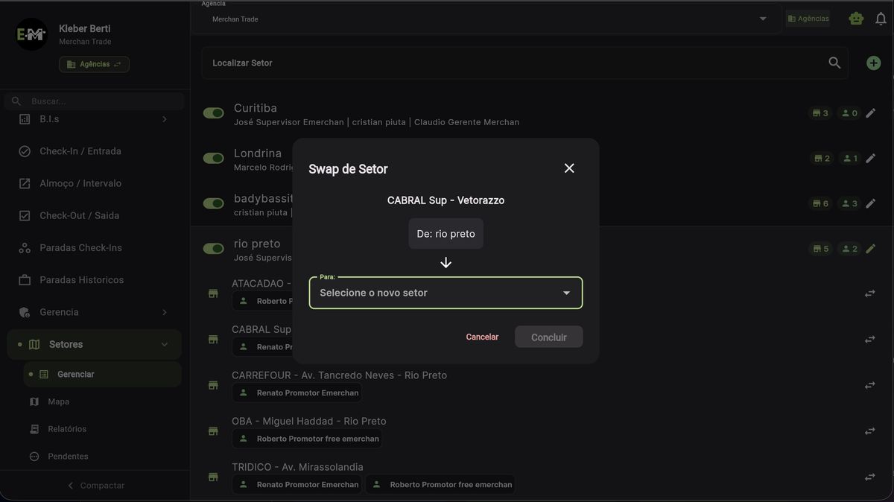Click the store count badge on the badybassit row
The height and width of the screenshot is (502, 894).
click(x=820, y=203)
